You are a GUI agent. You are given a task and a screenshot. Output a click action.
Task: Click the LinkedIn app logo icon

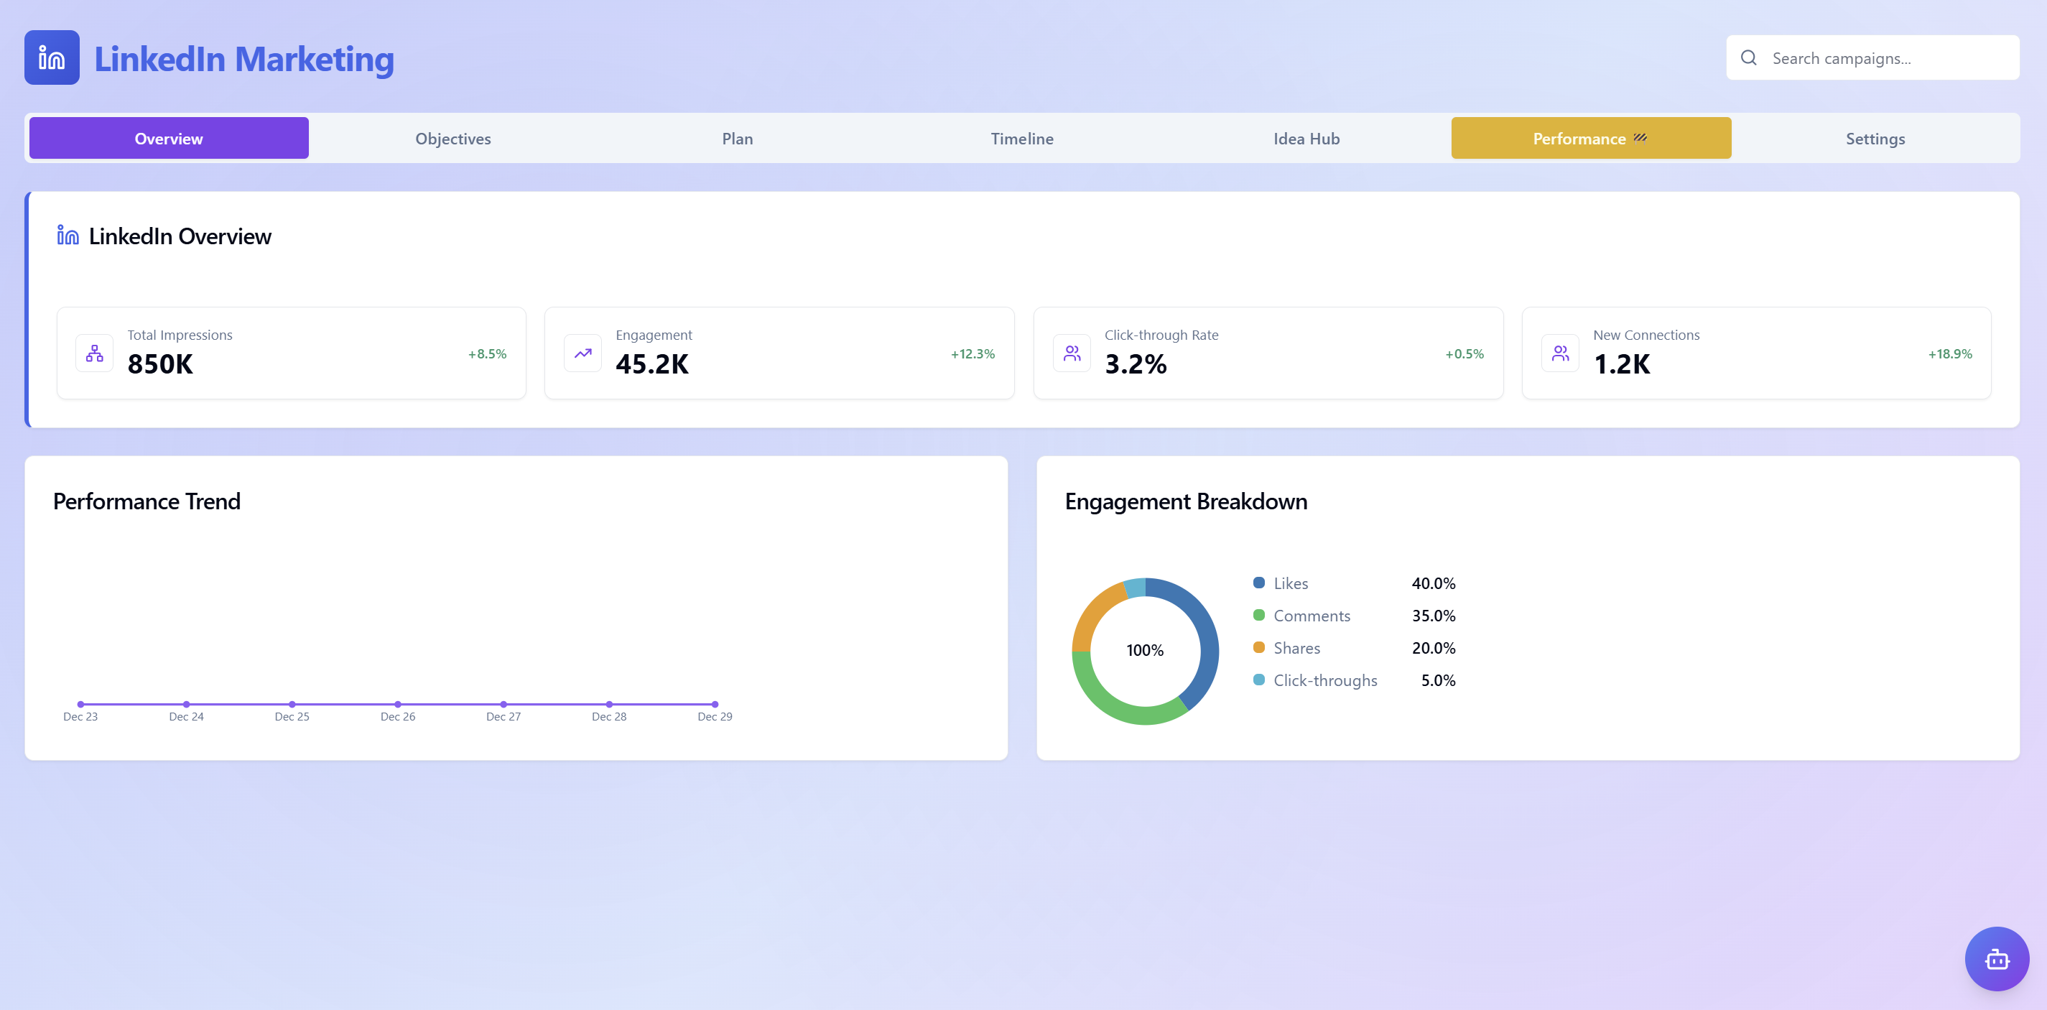[51, 57]
